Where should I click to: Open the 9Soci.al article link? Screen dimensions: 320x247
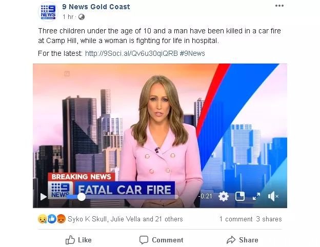(x=131, y=53)
